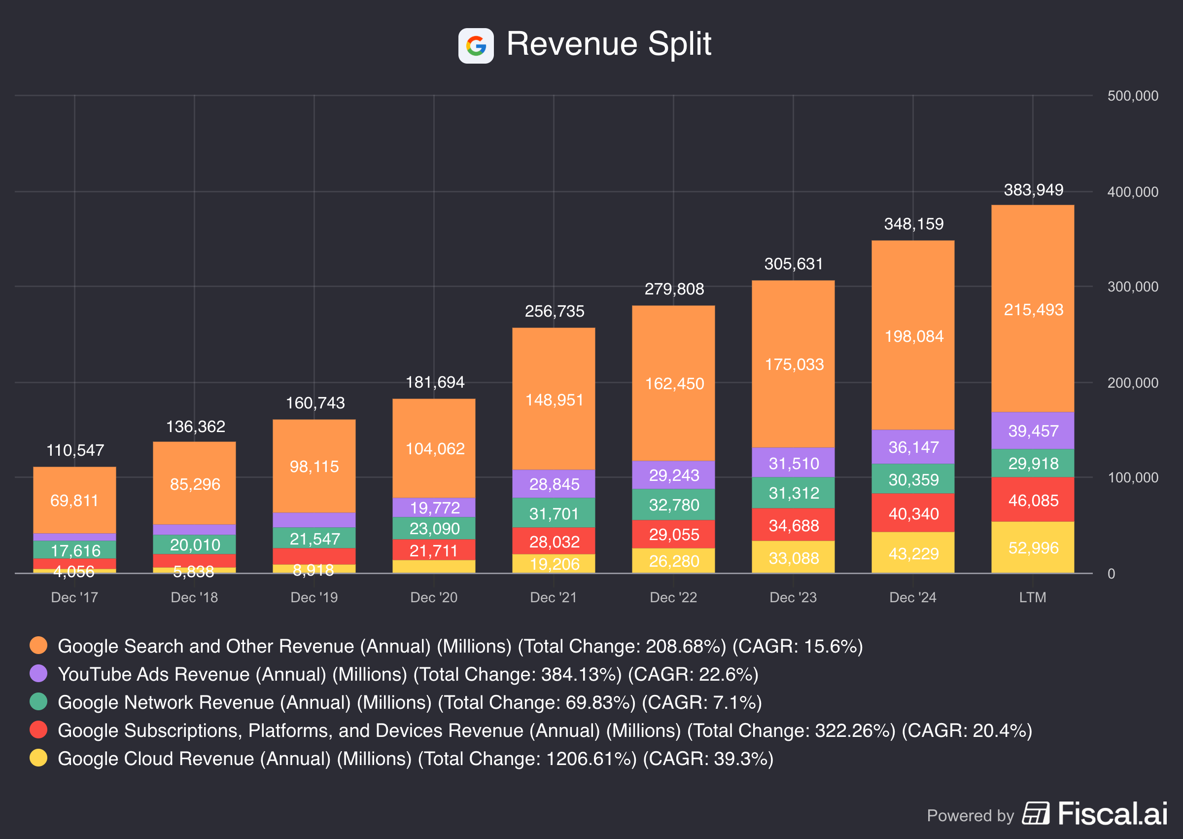
Task: Click the Dec '20 x-axis label
Action: 434,597
